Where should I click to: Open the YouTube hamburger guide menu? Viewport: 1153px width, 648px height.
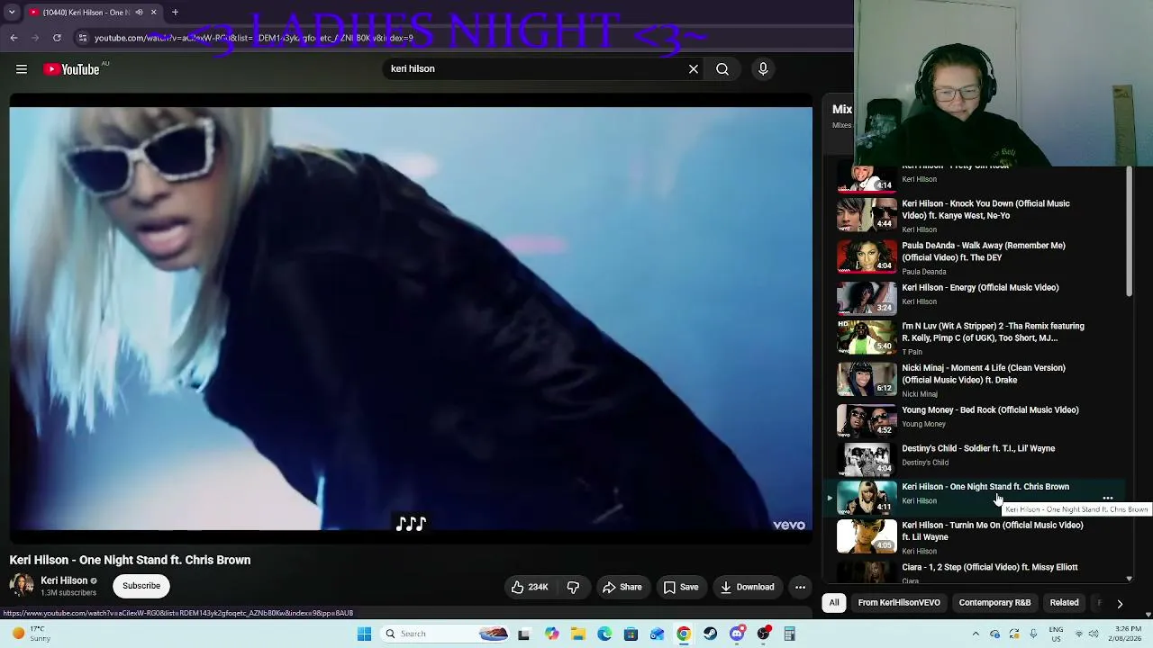click(22, 69)
